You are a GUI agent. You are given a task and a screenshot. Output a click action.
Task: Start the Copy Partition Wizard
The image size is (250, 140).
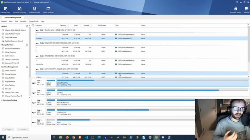[11, 34]
